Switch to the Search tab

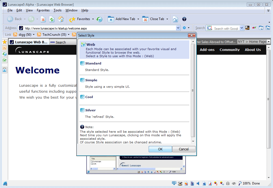58,42
